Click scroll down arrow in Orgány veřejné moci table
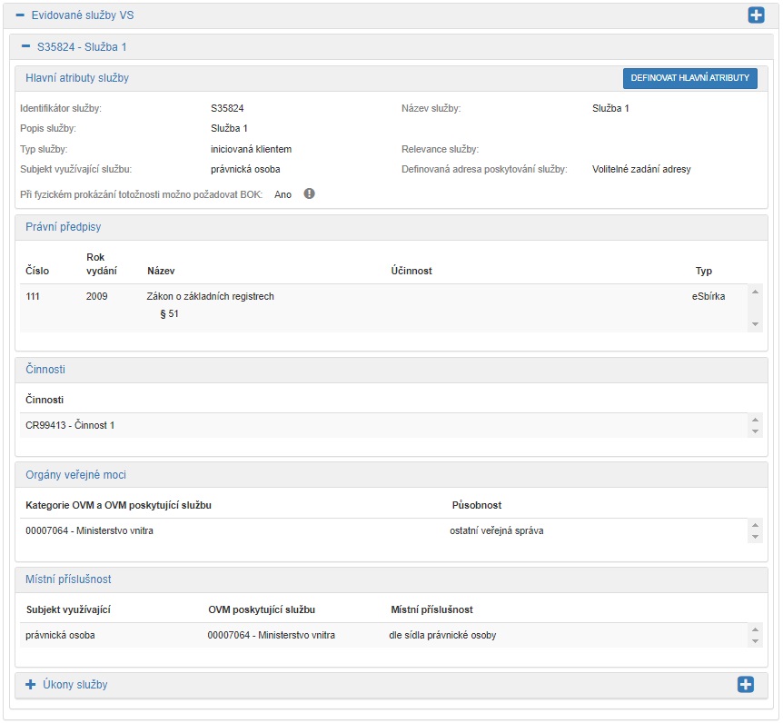783x723 pixels. (754, 538)
